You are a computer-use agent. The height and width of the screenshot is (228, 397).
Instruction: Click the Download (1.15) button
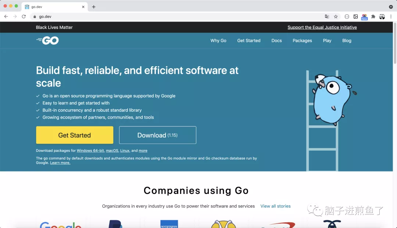[157, 135]
